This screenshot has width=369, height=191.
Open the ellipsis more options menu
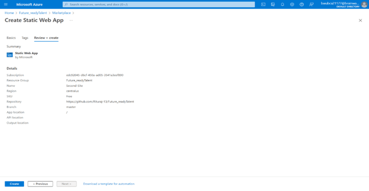[71, 21]
